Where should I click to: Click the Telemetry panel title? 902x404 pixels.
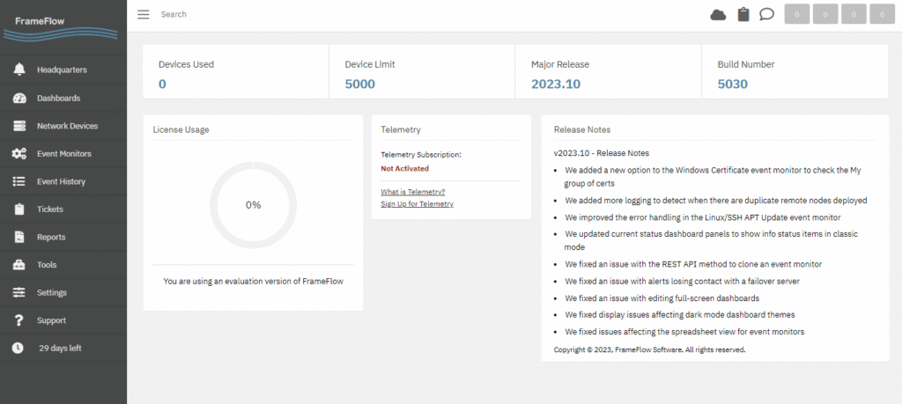tap(401, 129)
